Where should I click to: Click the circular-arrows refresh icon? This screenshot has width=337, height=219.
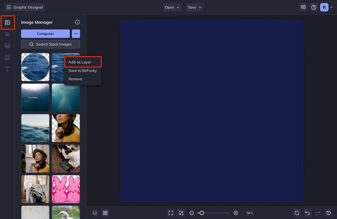point(297,213)
